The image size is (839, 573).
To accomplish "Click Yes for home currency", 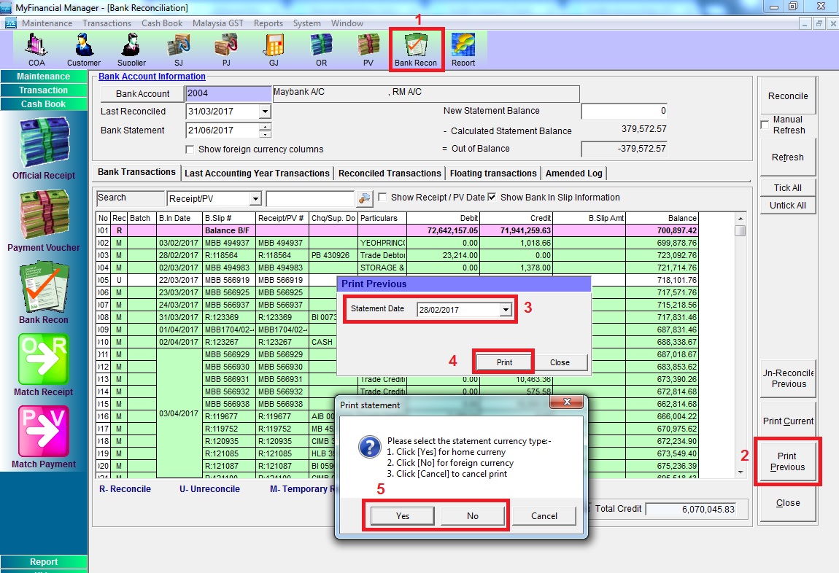I will [x=403, y=516].
